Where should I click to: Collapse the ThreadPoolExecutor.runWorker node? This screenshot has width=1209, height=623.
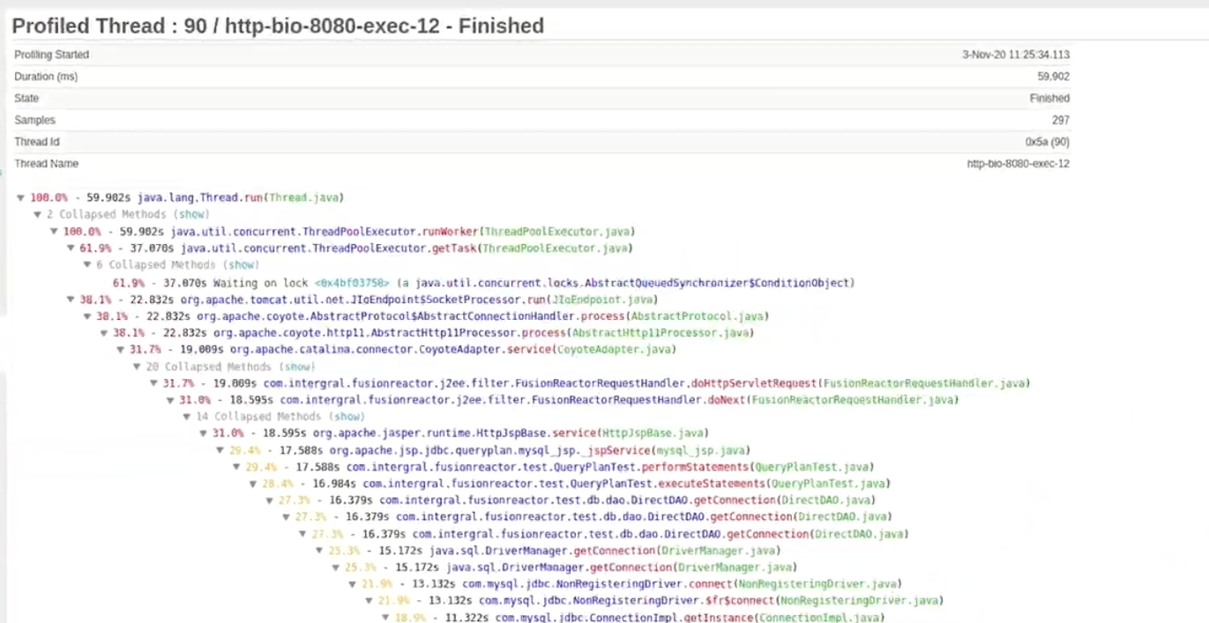point(54,232)
